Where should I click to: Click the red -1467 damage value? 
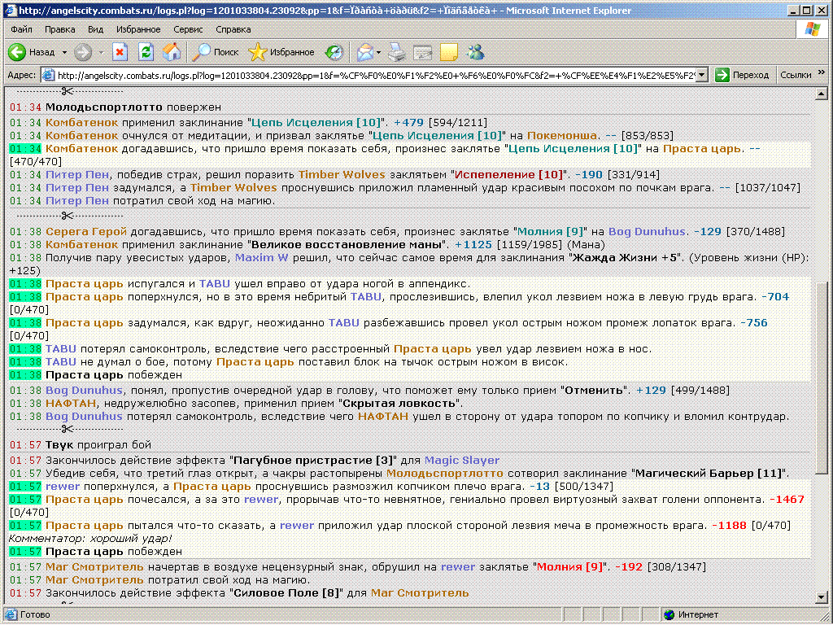pos(787,499)
